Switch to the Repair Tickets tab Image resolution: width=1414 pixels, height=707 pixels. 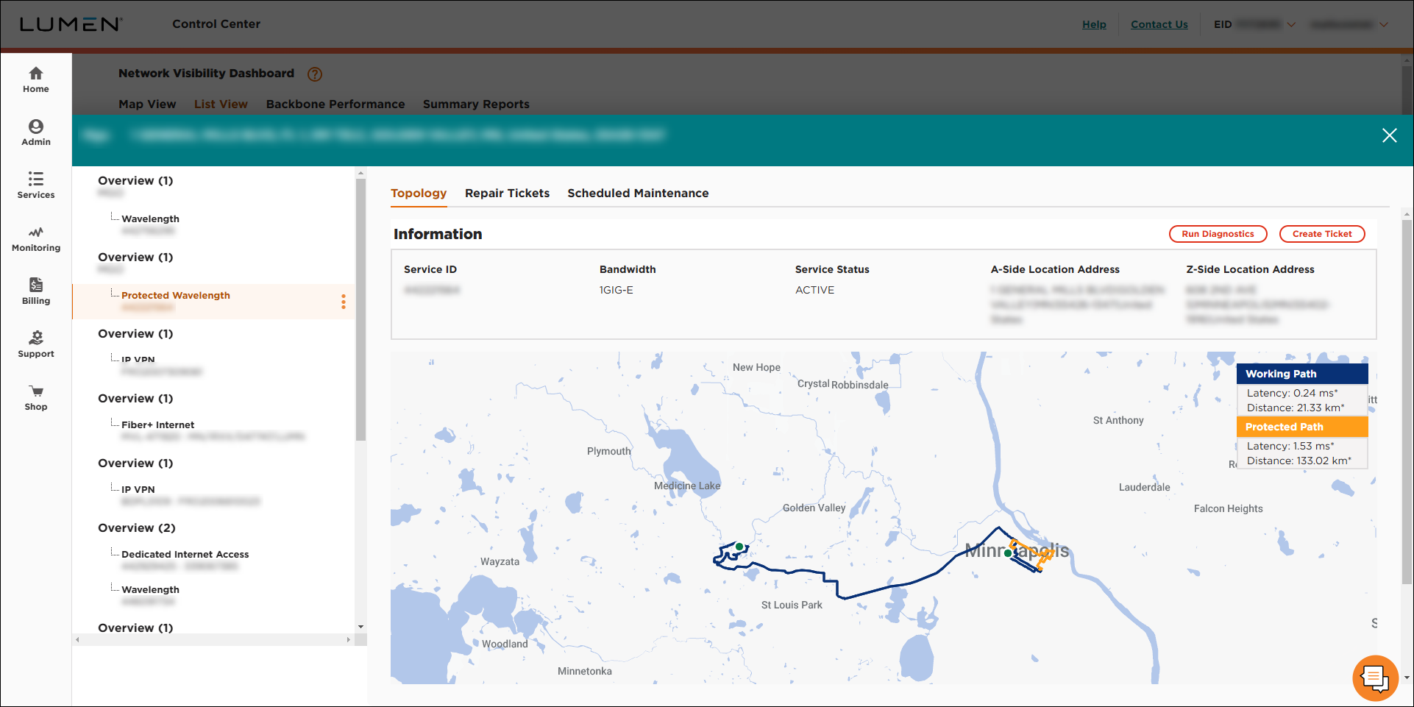coord(507,193)
